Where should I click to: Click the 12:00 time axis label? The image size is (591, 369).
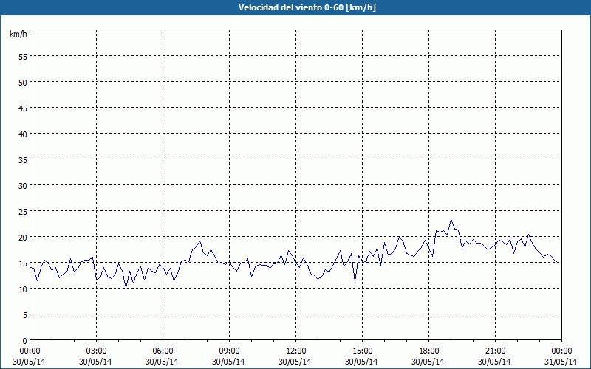(296, 351)
